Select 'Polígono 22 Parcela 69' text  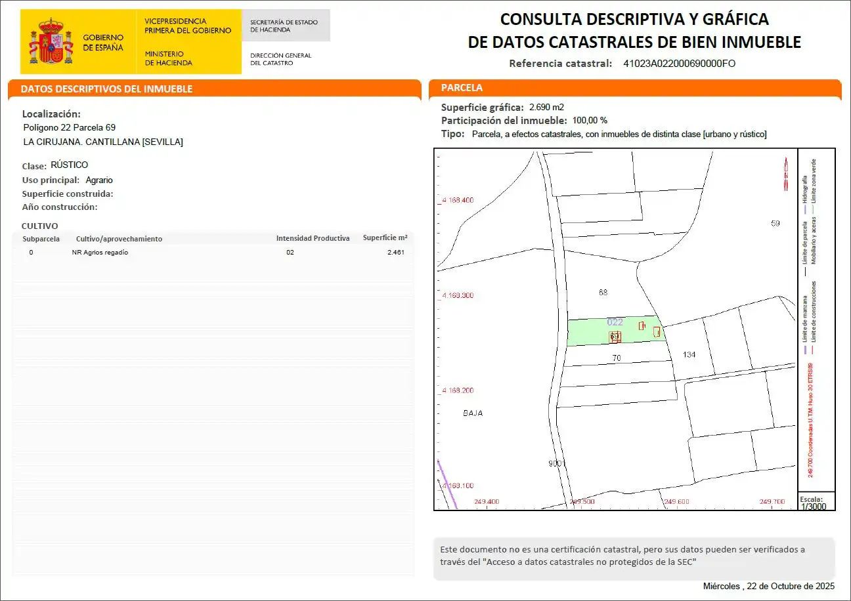click(70, 127)
